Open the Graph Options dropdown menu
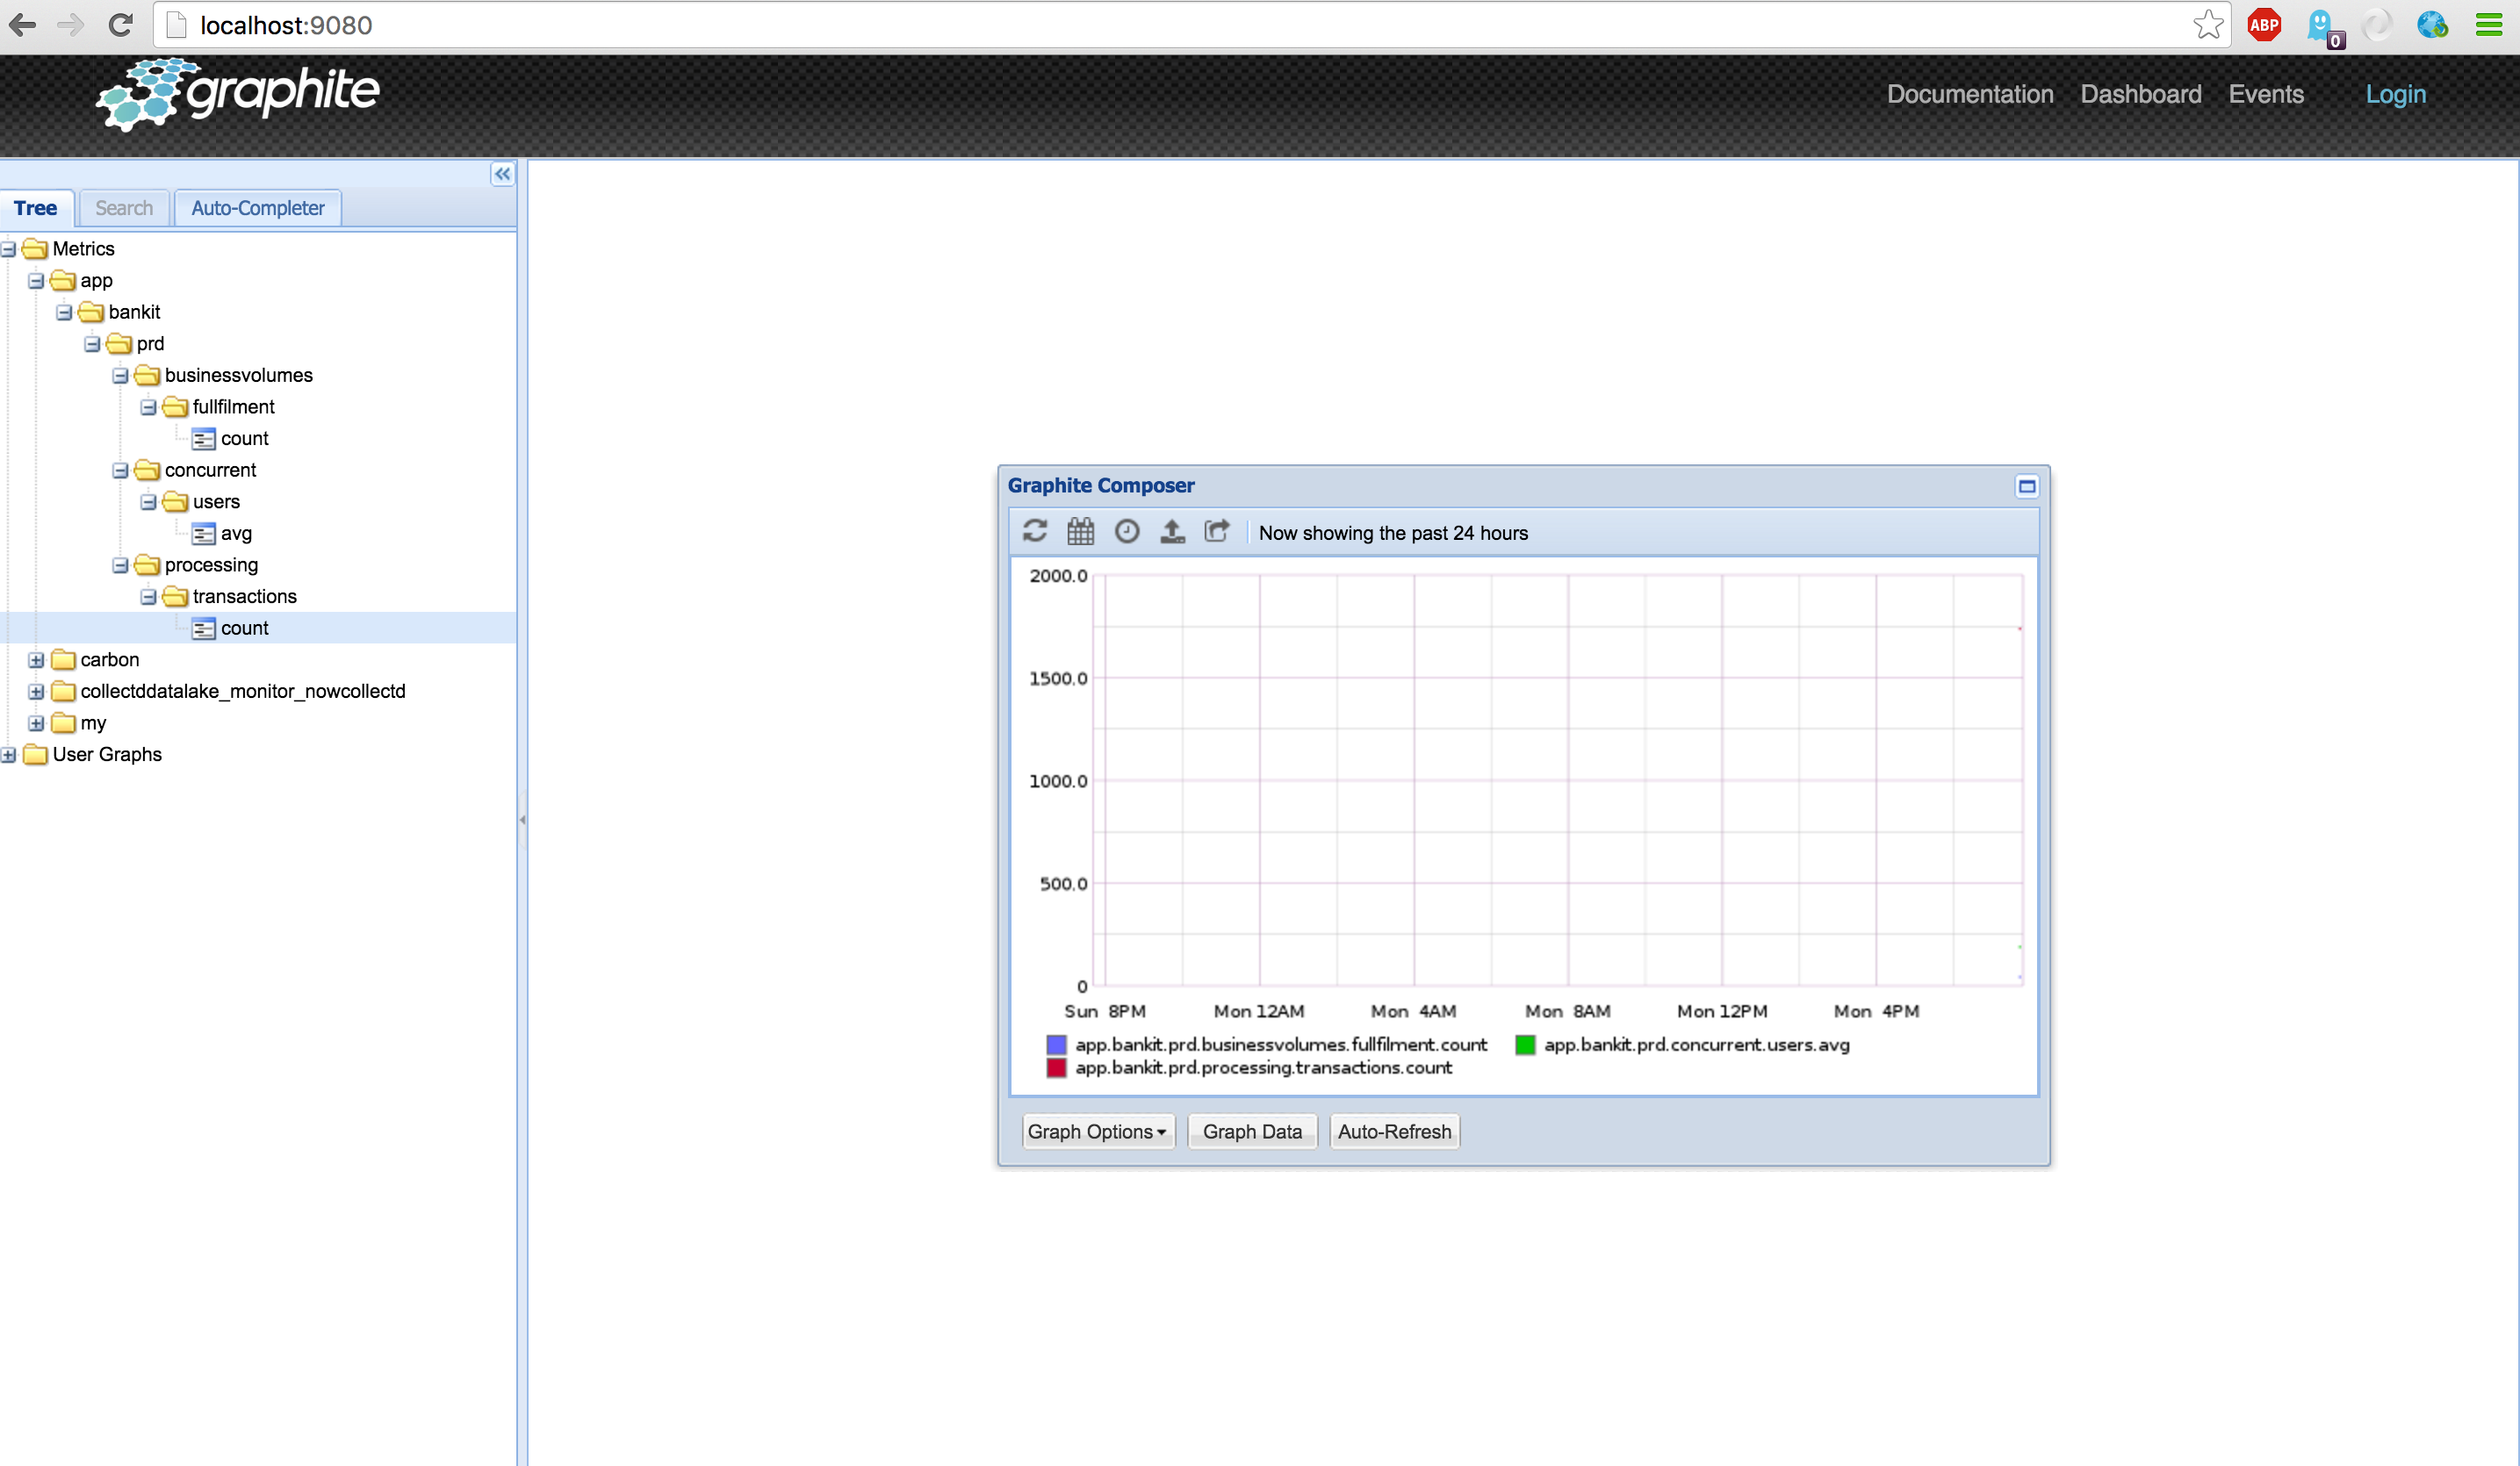 pos(1097,1131)
